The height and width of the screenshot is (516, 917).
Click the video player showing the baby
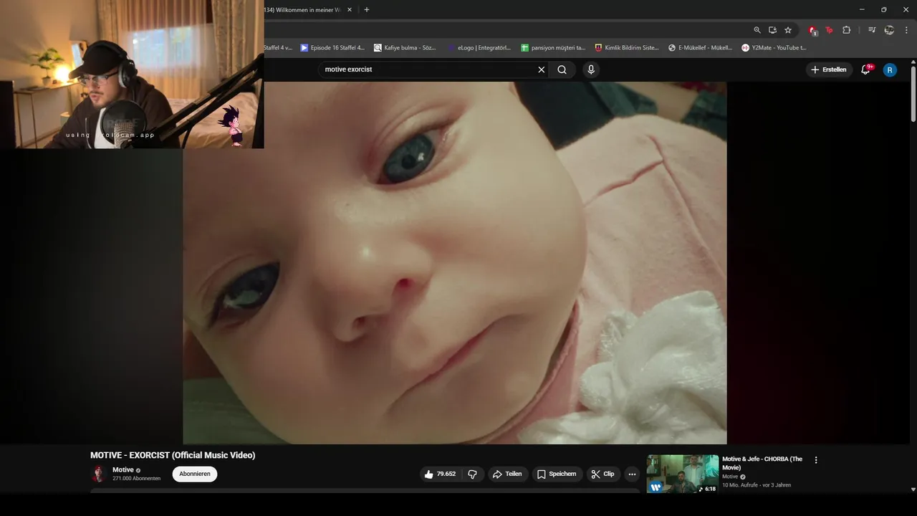click(x=455, y=263)
